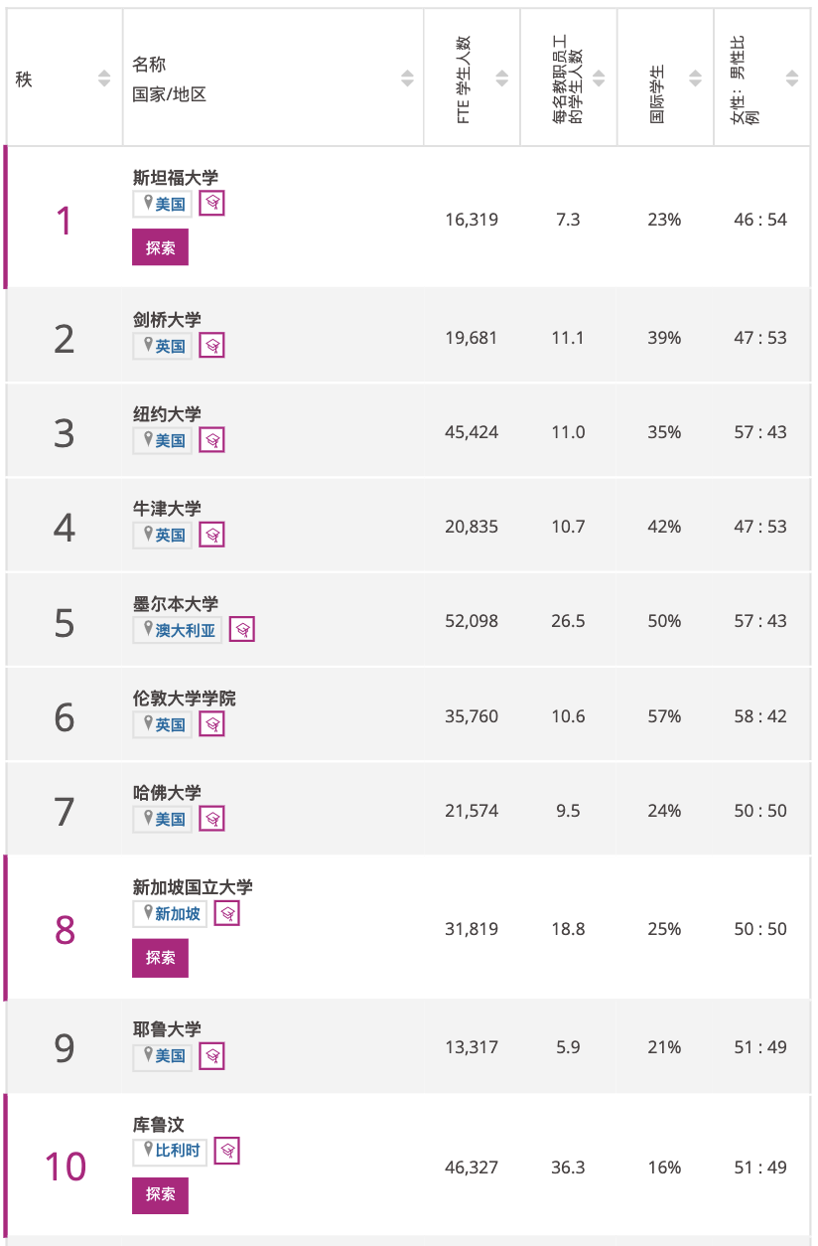This screenshot has width=818, height=1246.
Task: Sort table by 秩 rank column arrows
Action: (x=104, y=78)
